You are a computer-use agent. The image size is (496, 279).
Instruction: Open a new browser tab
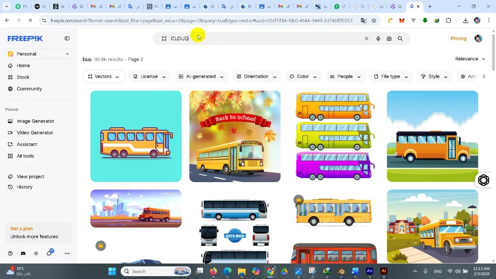430,7
